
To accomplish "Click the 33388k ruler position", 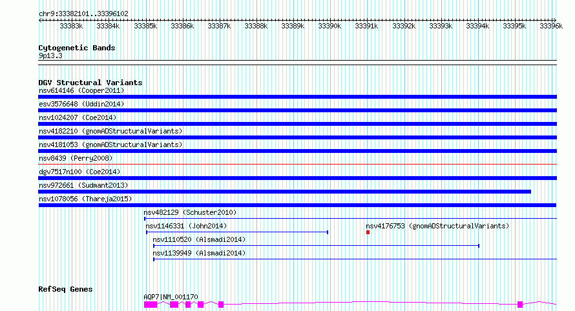I will click(x=256, y=26).
